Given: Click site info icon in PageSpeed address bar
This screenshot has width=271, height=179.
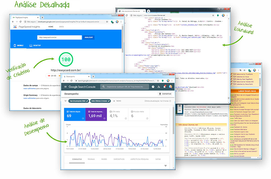Looking at the screenshot, I should coord(25,22).
